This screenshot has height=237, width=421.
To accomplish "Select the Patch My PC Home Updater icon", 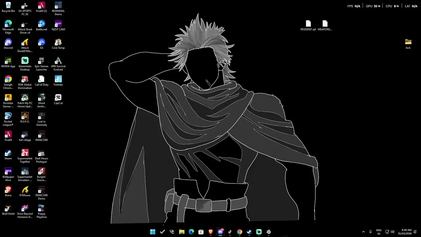I will [x=25, y=101].
